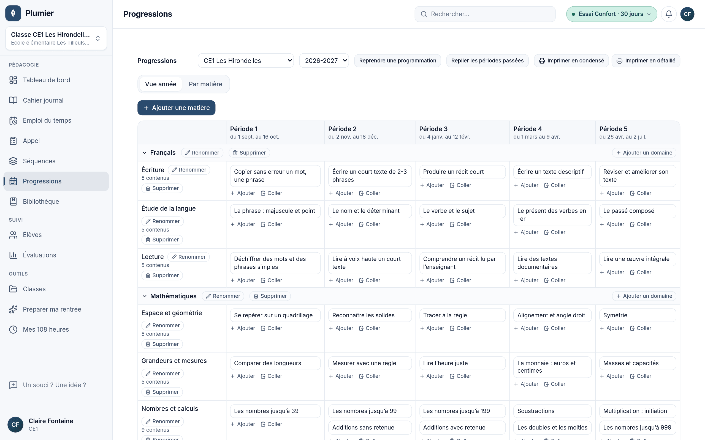Image resolution: width=705 pixels, height=440 pixels.
Task: Open the CF user avatar menu
Action: pyautogui.click(x=687, y=14)
